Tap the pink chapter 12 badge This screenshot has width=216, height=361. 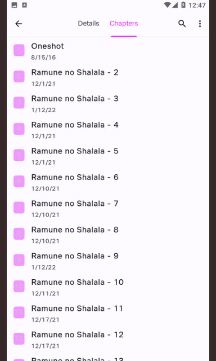19,338
